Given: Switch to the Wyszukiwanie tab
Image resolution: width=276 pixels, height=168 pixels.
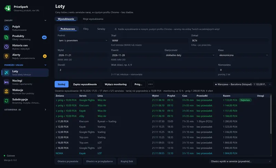Looking at the screenshot, I should coord(66,19).
